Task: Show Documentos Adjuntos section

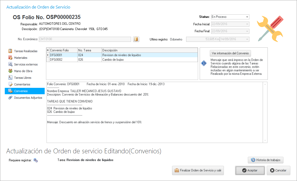Action: click(x=28, y=98)
